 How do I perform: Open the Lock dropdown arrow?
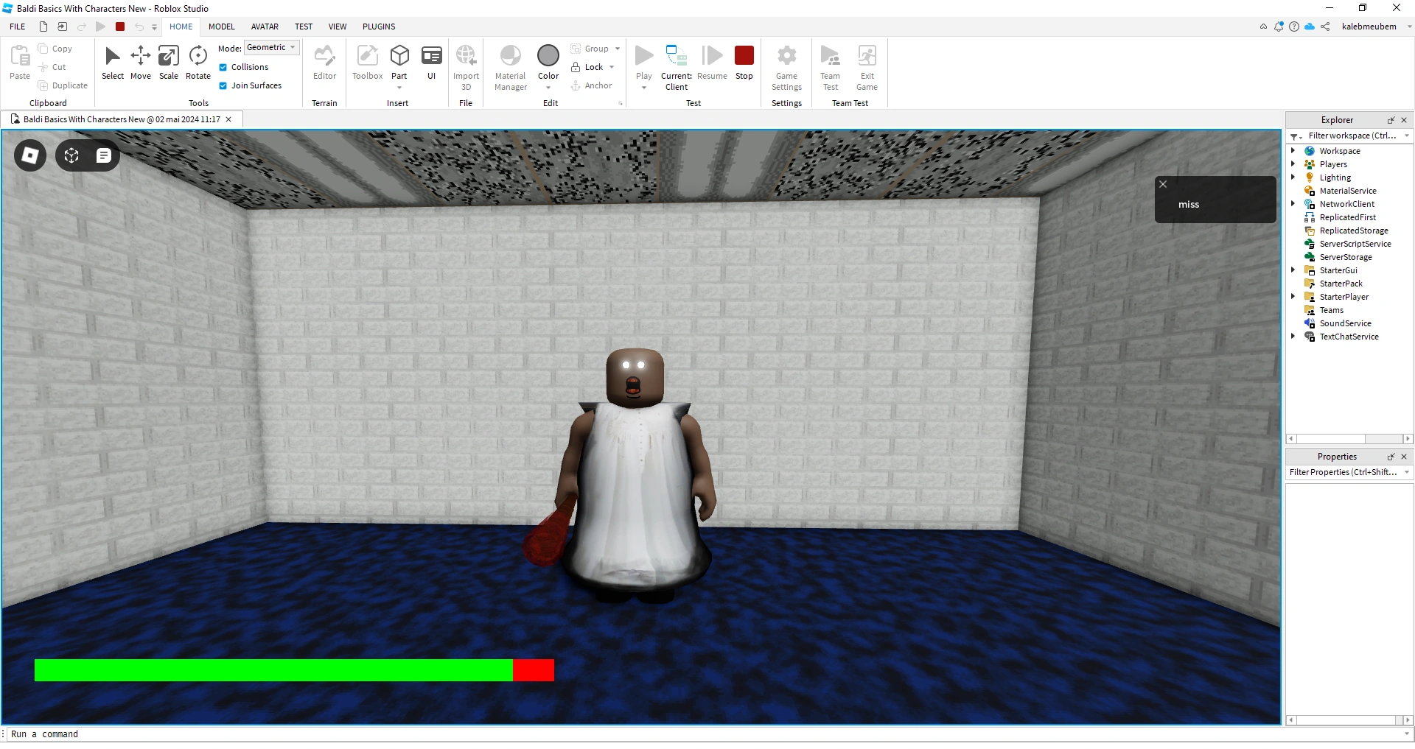pyautogui.click(x=612, y=67)
